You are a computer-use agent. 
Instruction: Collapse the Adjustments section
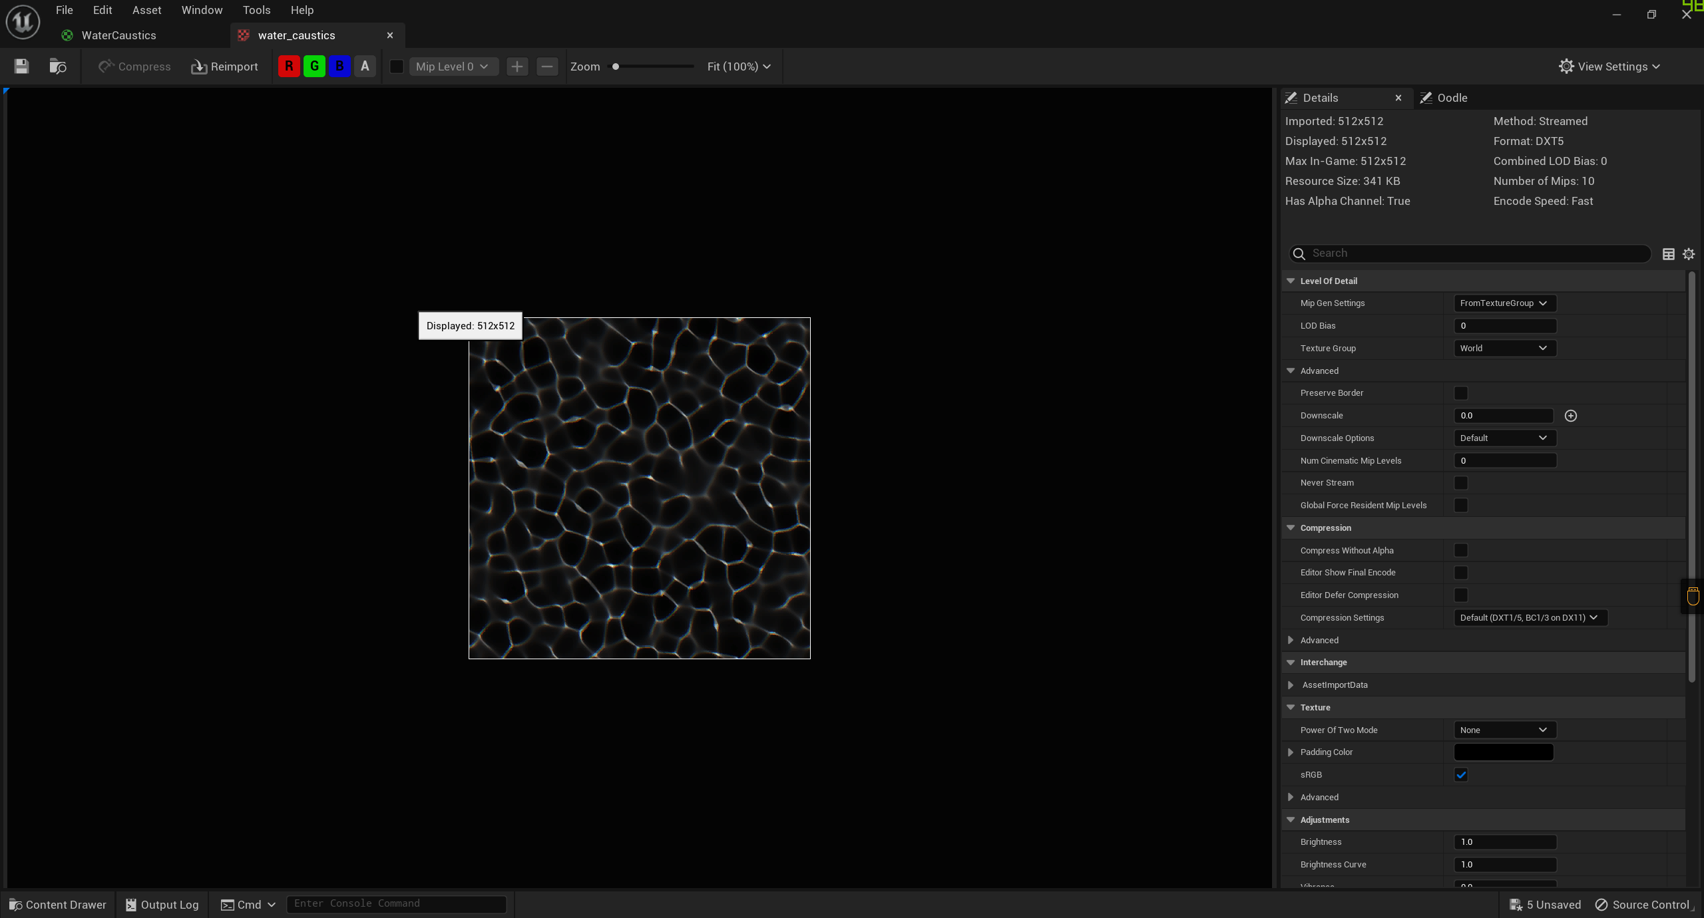click(1291, 820)
